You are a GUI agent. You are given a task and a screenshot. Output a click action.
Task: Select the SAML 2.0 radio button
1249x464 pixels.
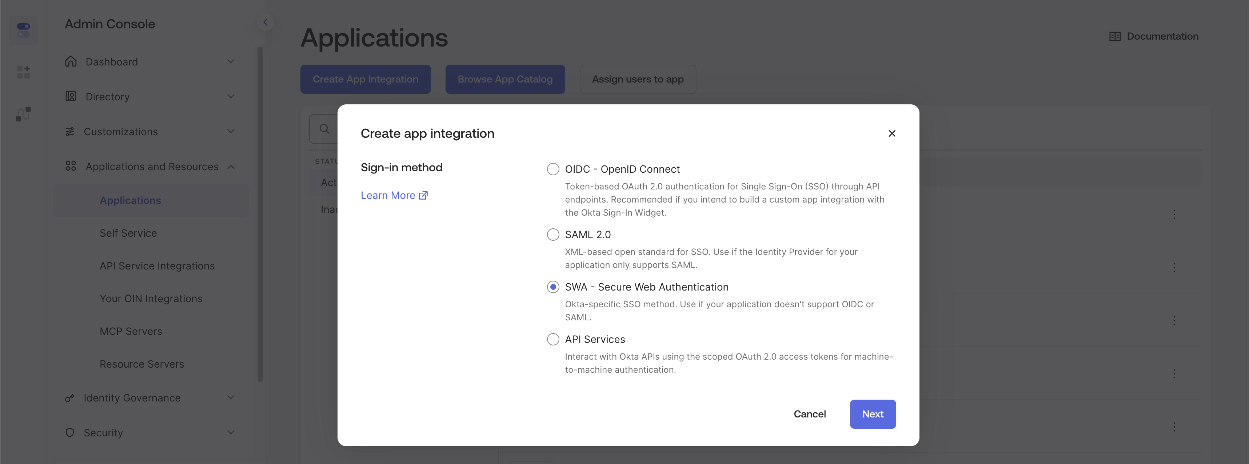coord(553,235)
